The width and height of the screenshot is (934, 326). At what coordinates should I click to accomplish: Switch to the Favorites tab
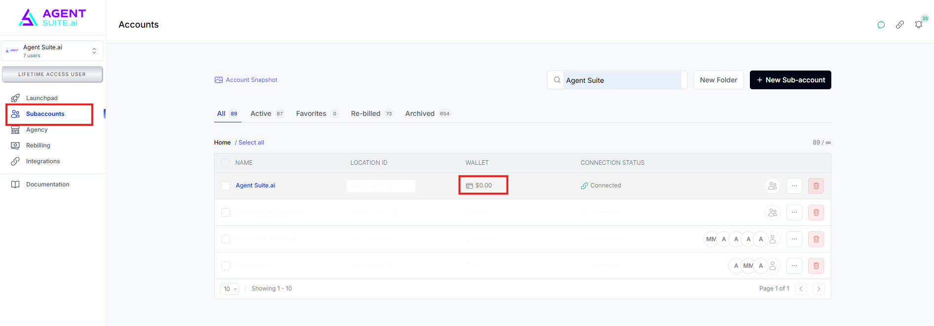tap(317, 113)
